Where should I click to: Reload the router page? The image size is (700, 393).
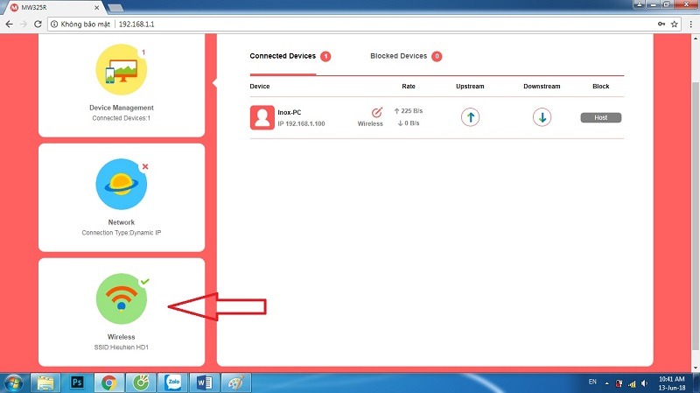coord(38,25)
